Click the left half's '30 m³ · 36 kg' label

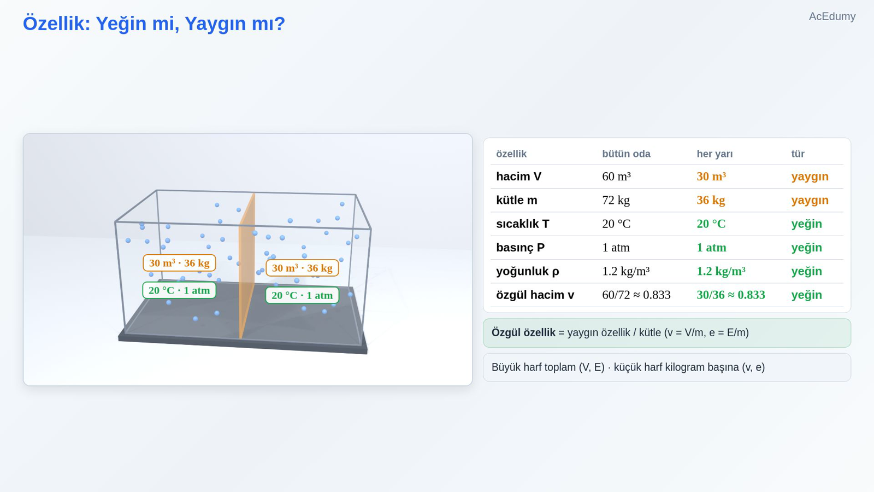tap(179, 263)
